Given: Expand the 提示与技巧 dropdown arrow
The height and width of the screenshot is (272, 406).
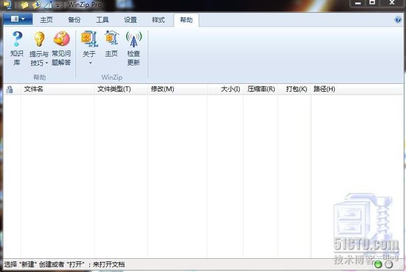Looking at the screenshot, I should [x=47, y=63].
